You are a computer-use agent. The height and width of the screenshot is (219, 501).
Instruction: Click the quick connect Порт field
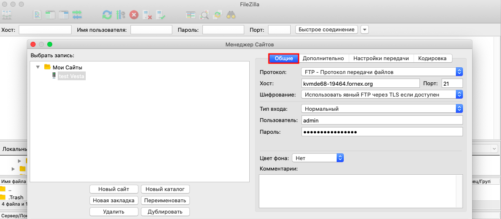(x=279, y=30)
